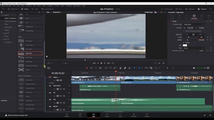Open the Mixer panel
Image resolution: width=214 pixels, height=120 pixels.
(179, 9)
